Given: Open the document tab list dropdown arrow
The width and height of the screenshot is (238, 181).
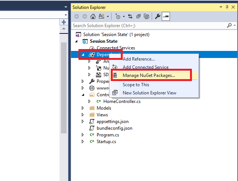Looking at the screenshot, I should pos(66,7).
